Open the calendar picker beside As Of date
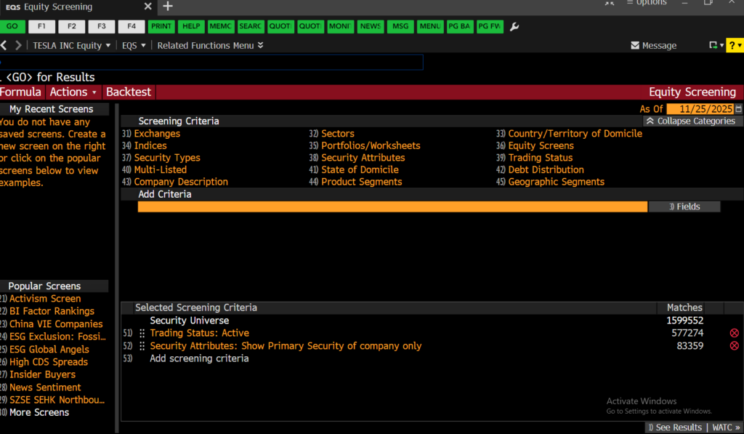The width and height of the screenshot is (744, 434). tap(739, 109)
